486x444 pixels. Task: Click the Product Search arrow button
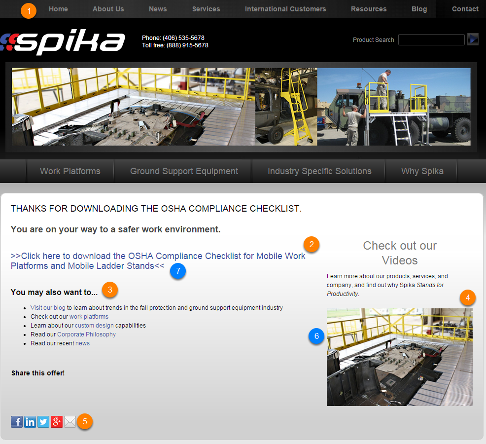(x=473, y=39)
